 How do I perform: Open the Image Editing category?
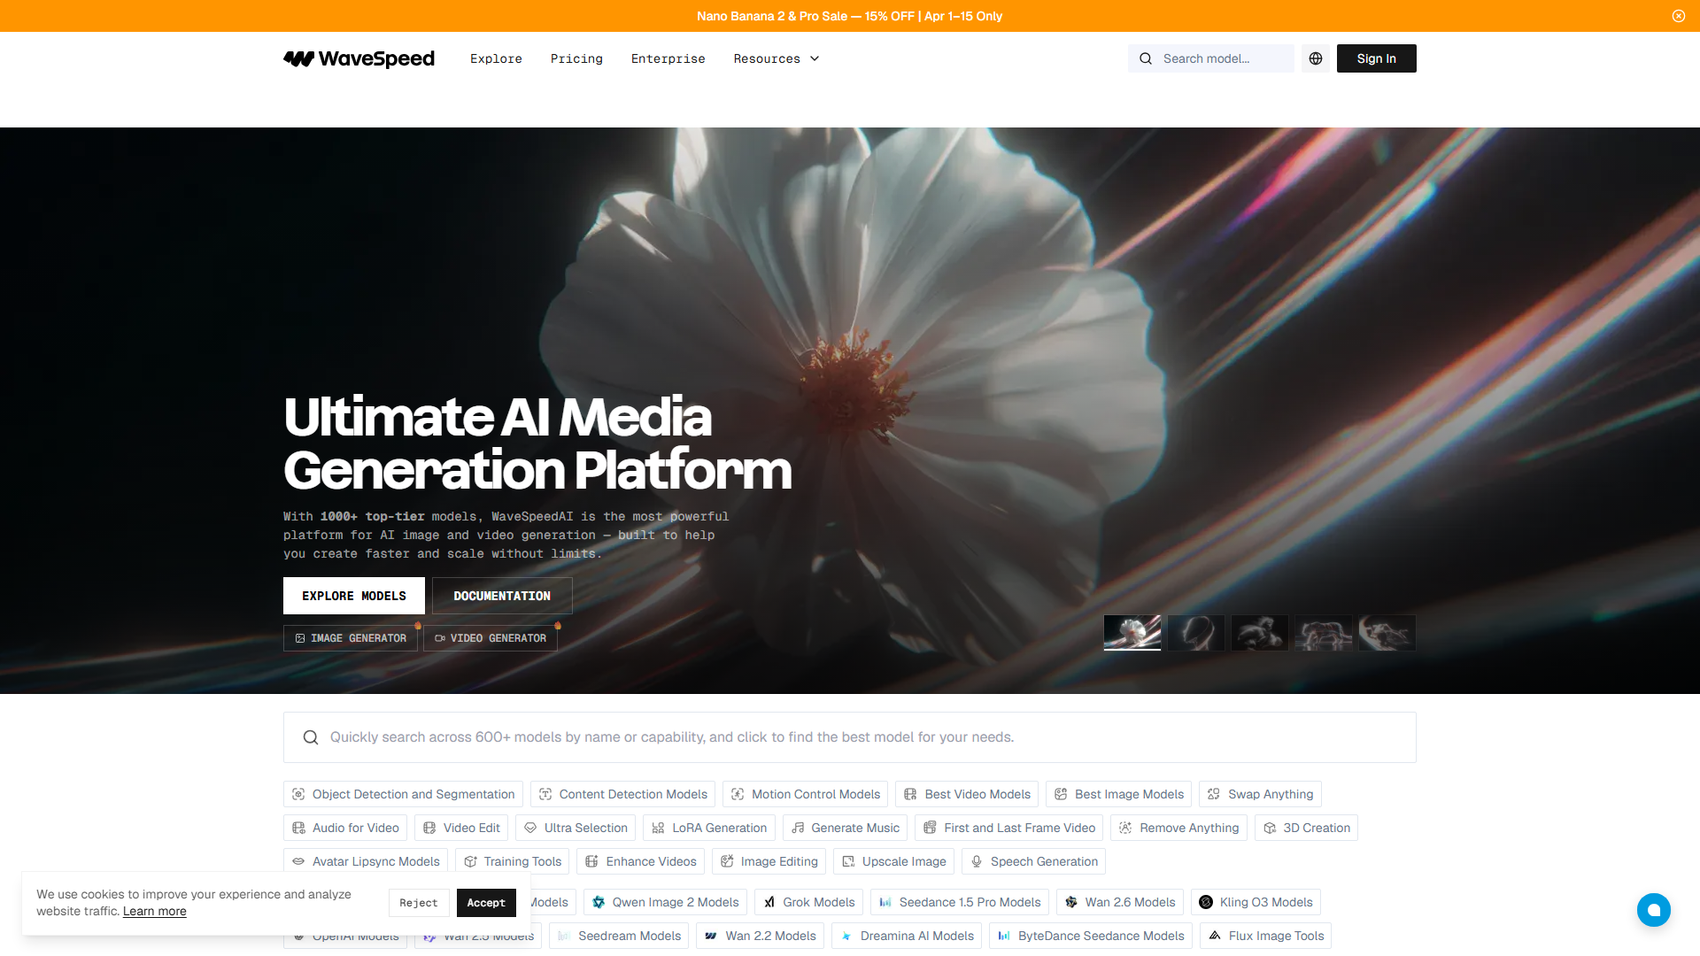(769, 861)
